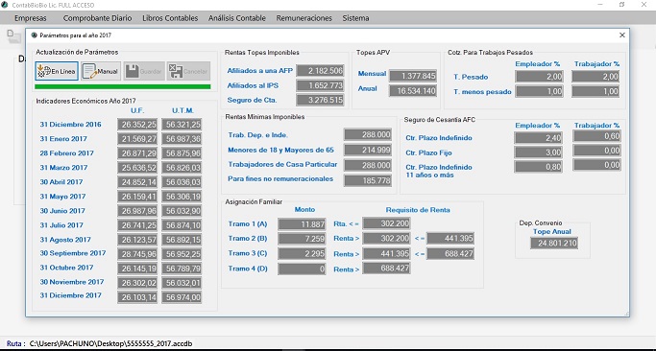This screenshot has width=656, height=351.
Task: Click the 30 Septiembre 2017 date label
Action: point(73,253)
